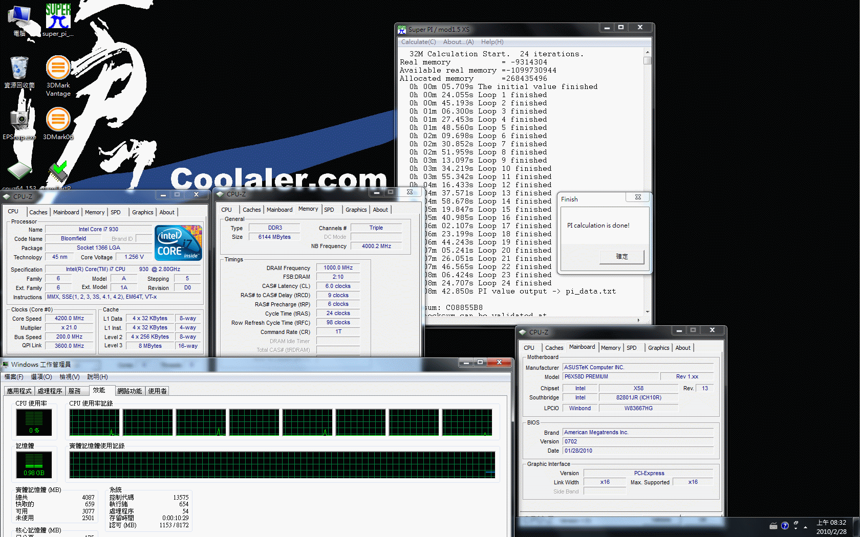Select Graphics tab in CPU-Z Memory window
This screenshot has width=860, height=537.
(x=356, y=210)
